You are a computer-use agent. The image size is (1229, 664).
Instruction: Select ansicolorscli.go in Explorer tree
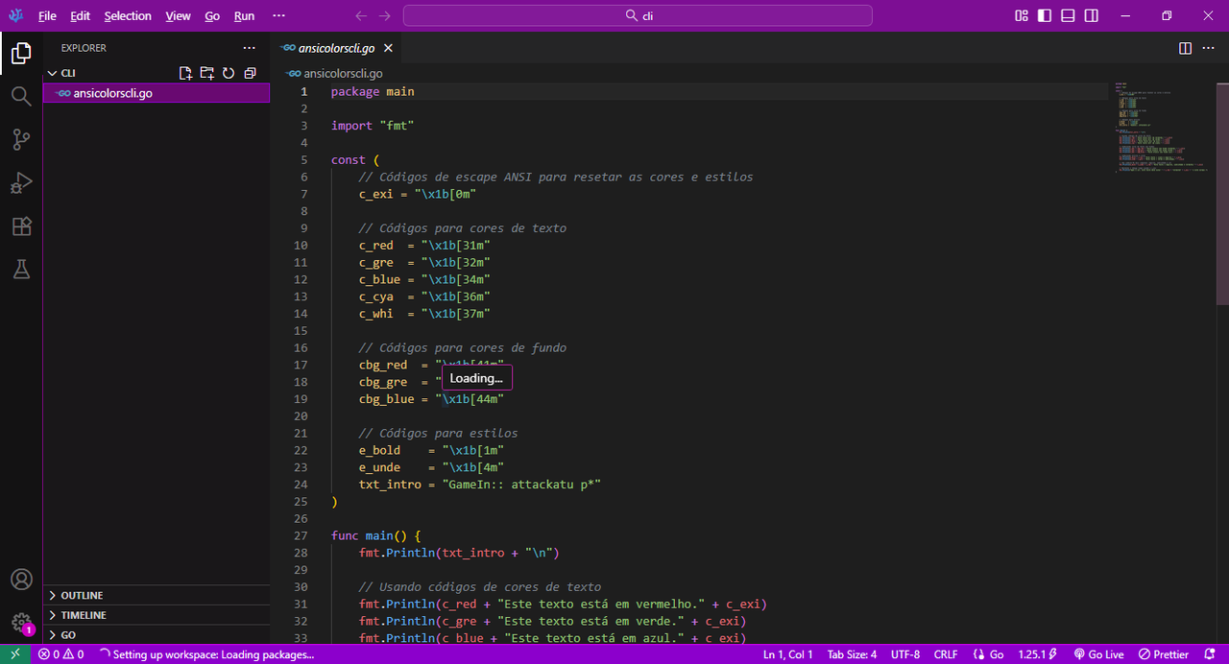pos(157,93)
